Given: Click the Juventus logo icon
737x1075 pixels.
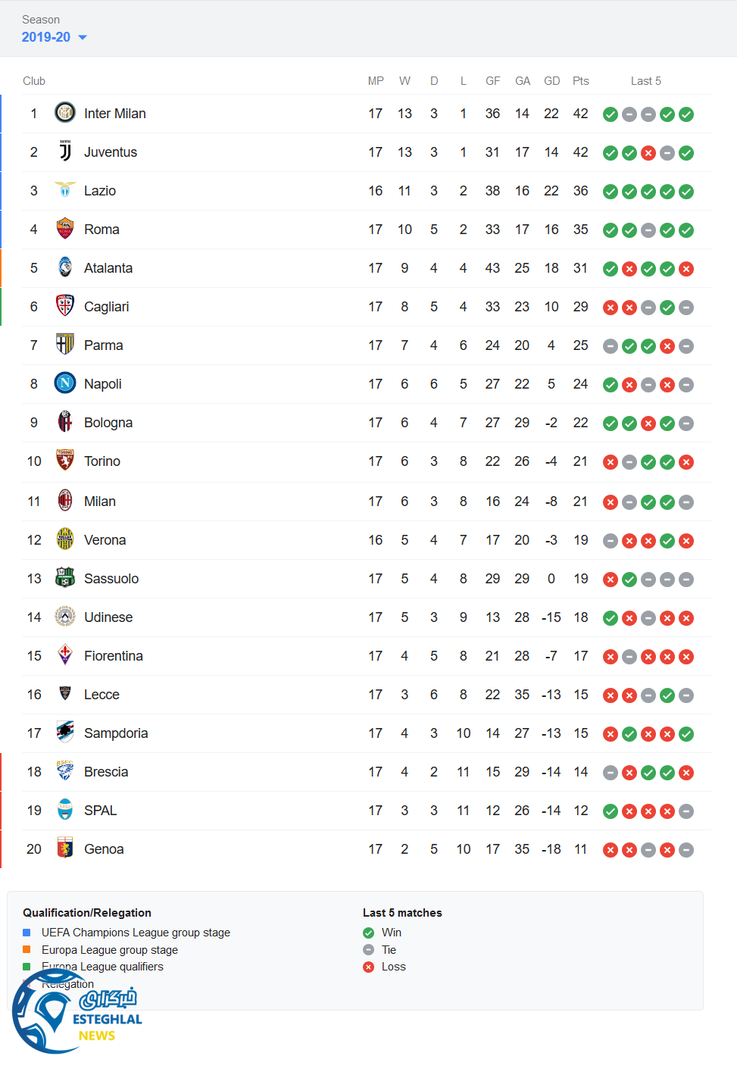Looking at the screenshot, I should [65, 152].
